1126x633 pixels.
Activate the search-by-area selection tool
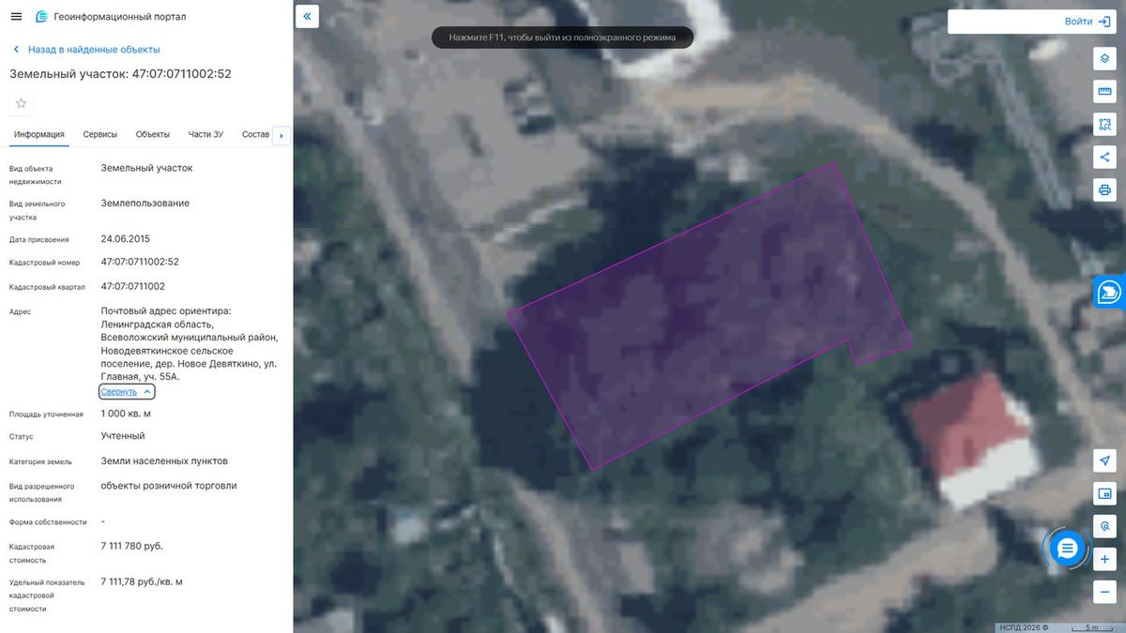[1104, 124]
